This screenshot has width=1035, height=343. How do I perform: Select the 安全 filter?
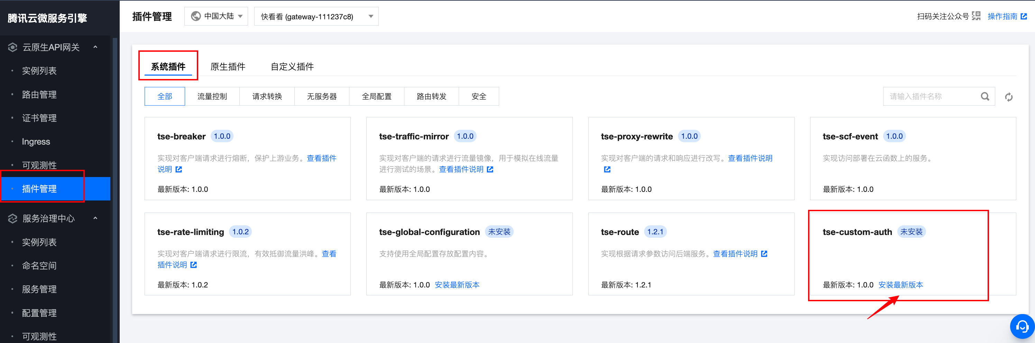pos(479,97)
